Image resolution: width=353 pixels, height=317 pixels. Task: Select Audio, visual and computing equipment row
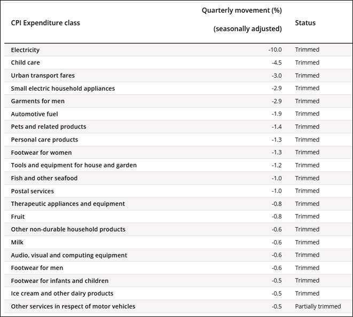point(69,255)
